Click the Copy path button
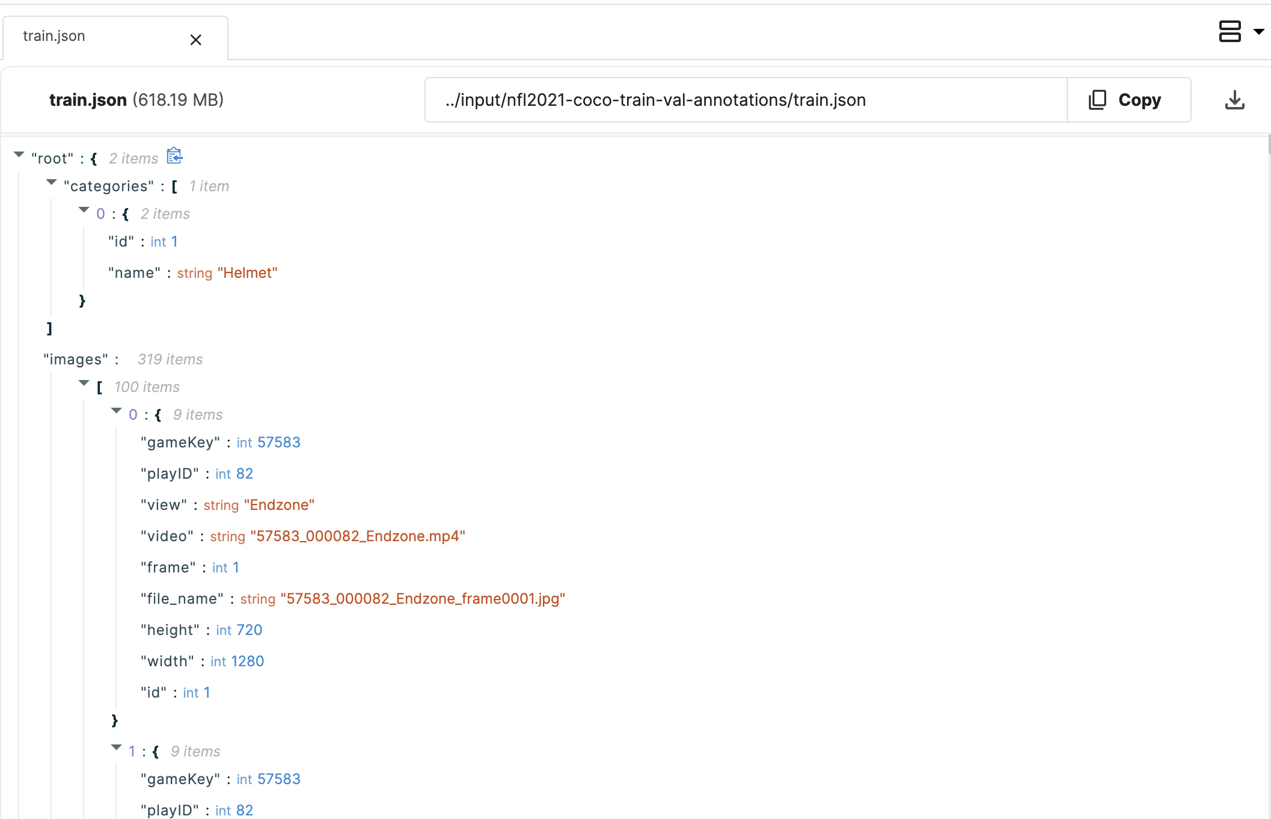 click(1129, 100)
